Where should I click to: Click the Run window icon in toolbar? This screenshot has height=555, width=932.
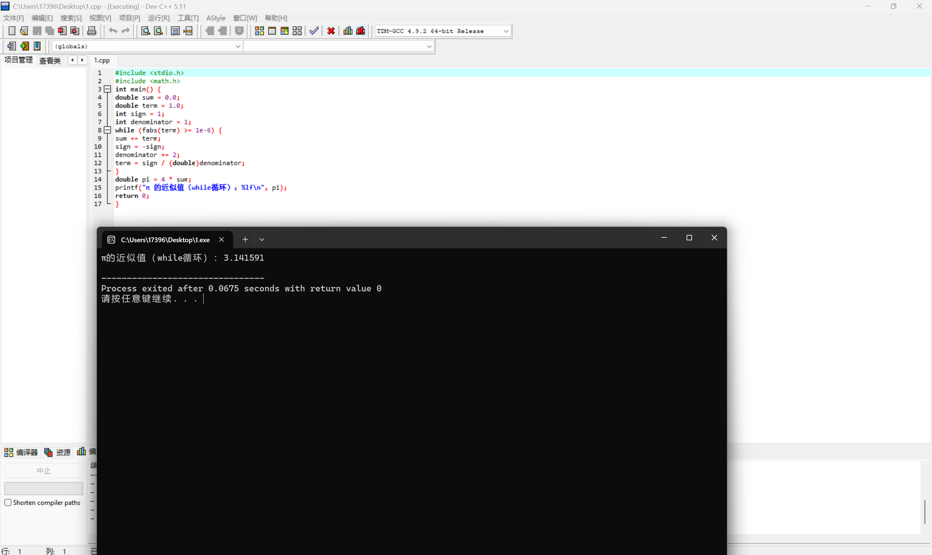[x=272, y=31]
